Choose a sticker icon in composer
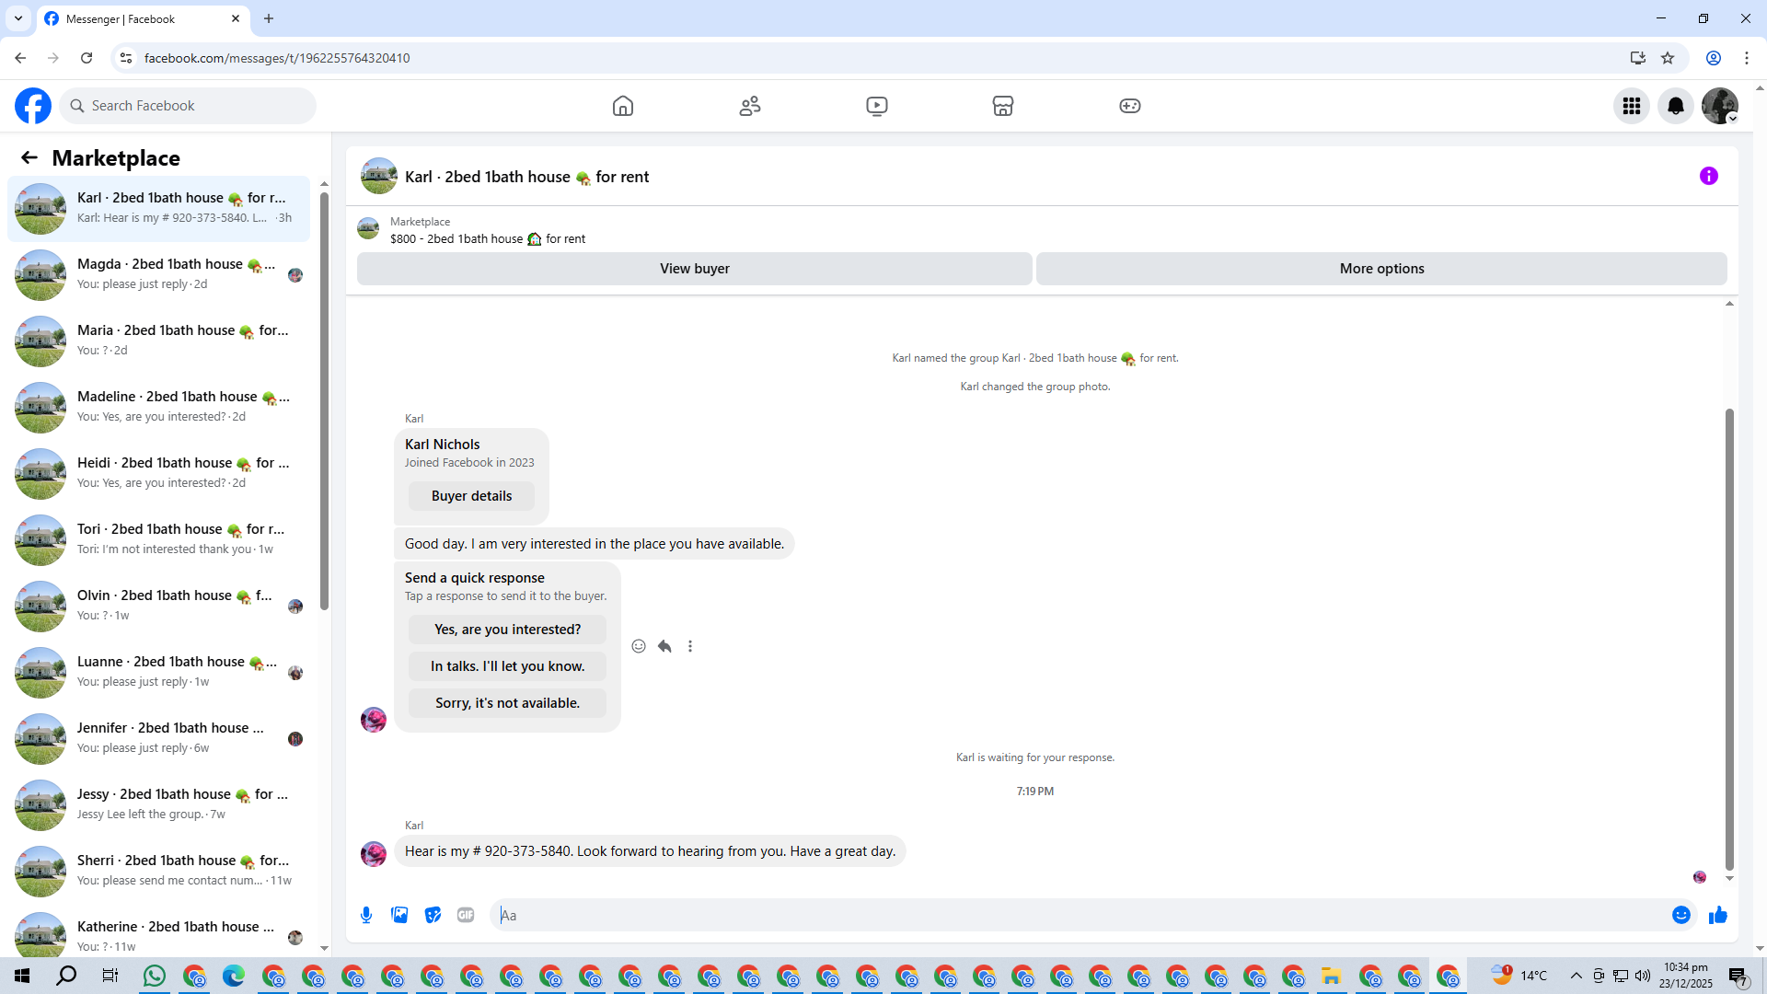Screen dimensions: 1767x994 coord(433,915)
